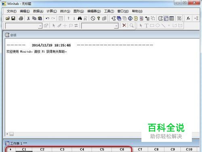Open the 窗口(W) menu
This screenshot has height=152, width=202.
point(123,11)
